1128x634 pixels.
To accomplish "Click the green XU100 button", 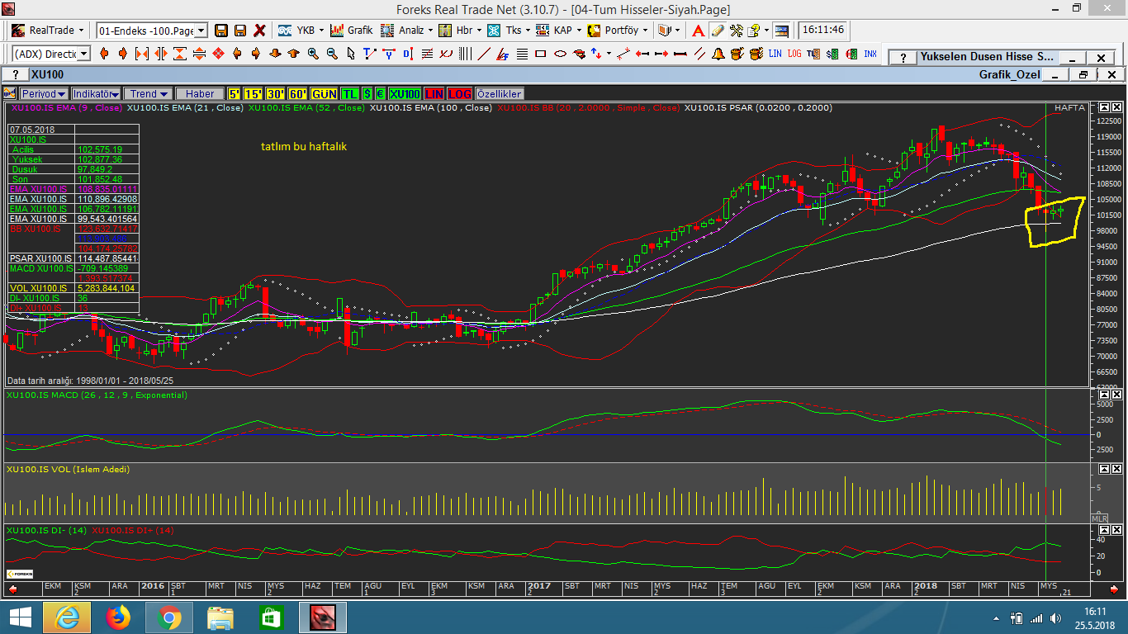I will [405, 93].
